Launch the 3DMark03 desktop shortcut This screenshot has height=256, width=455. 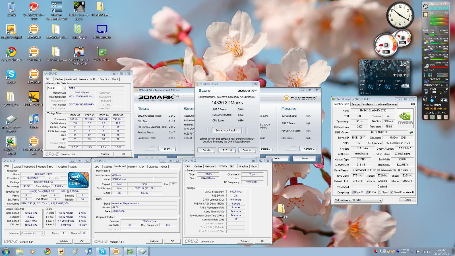pos(34,32)
